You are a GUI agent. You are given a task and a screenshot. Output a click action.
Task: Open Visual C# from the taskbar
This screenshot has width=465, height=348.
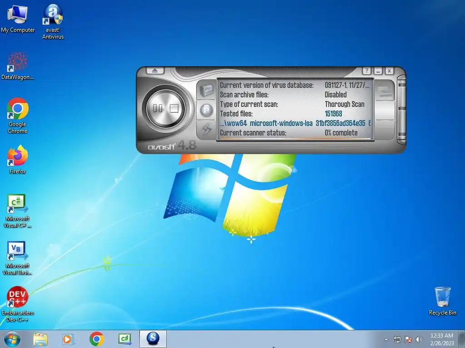point(124,339)
